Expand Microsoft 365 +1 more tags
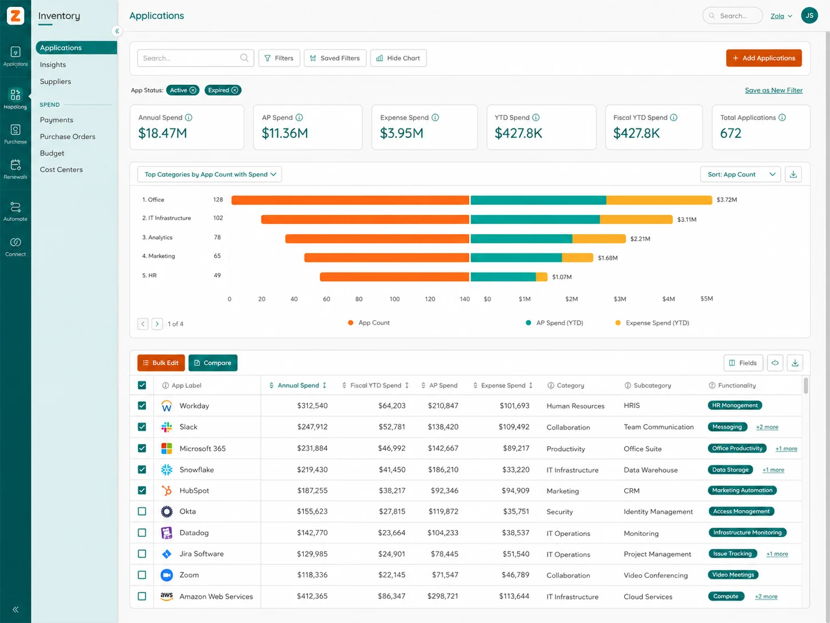This screenshot has height=623, width=830. click(786, 449)
